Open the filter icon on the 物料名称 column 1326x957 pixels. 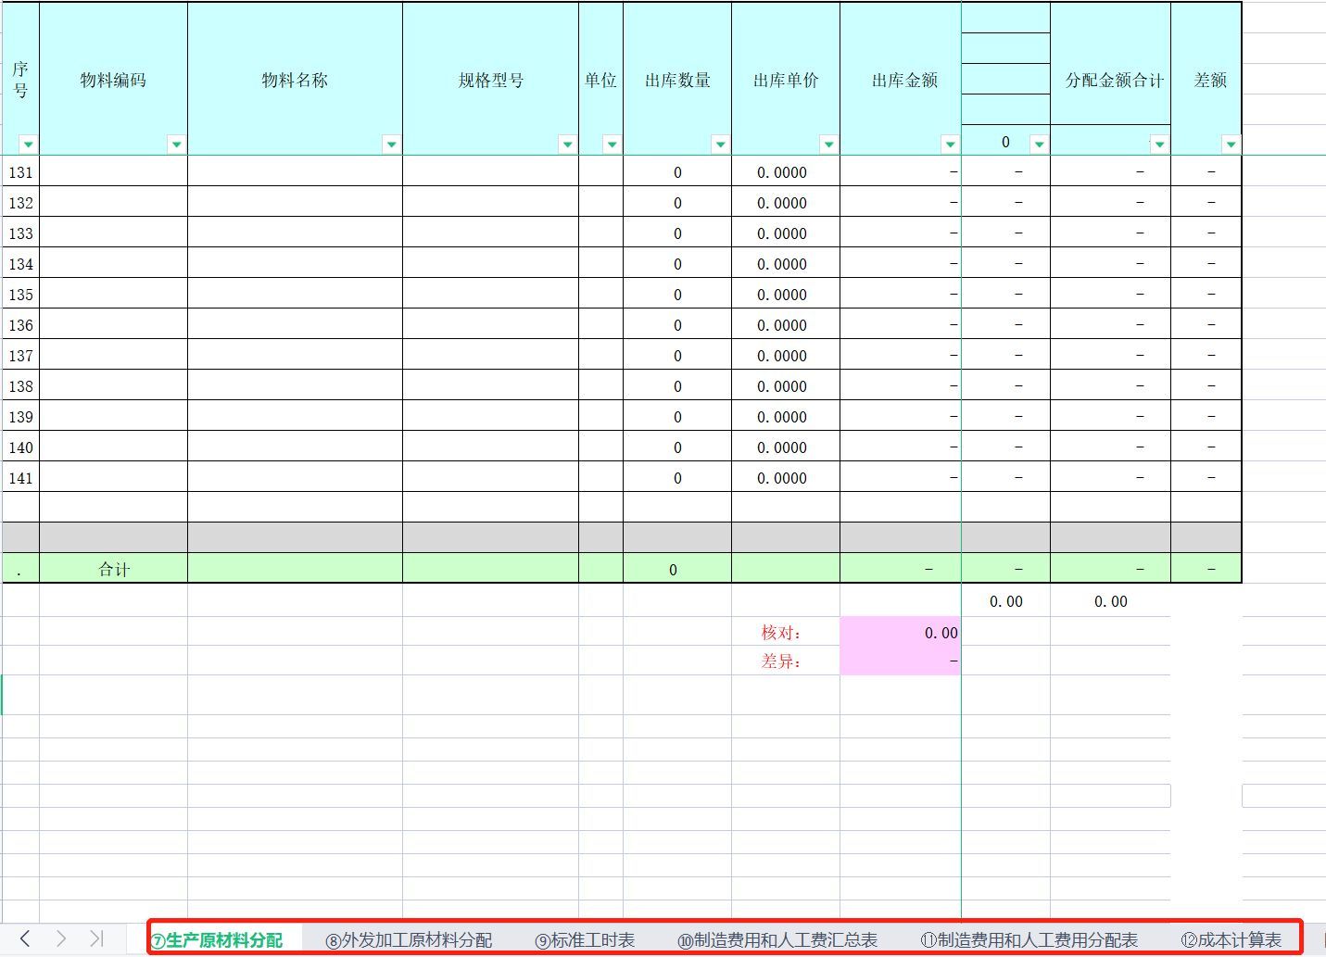(391, 144)
